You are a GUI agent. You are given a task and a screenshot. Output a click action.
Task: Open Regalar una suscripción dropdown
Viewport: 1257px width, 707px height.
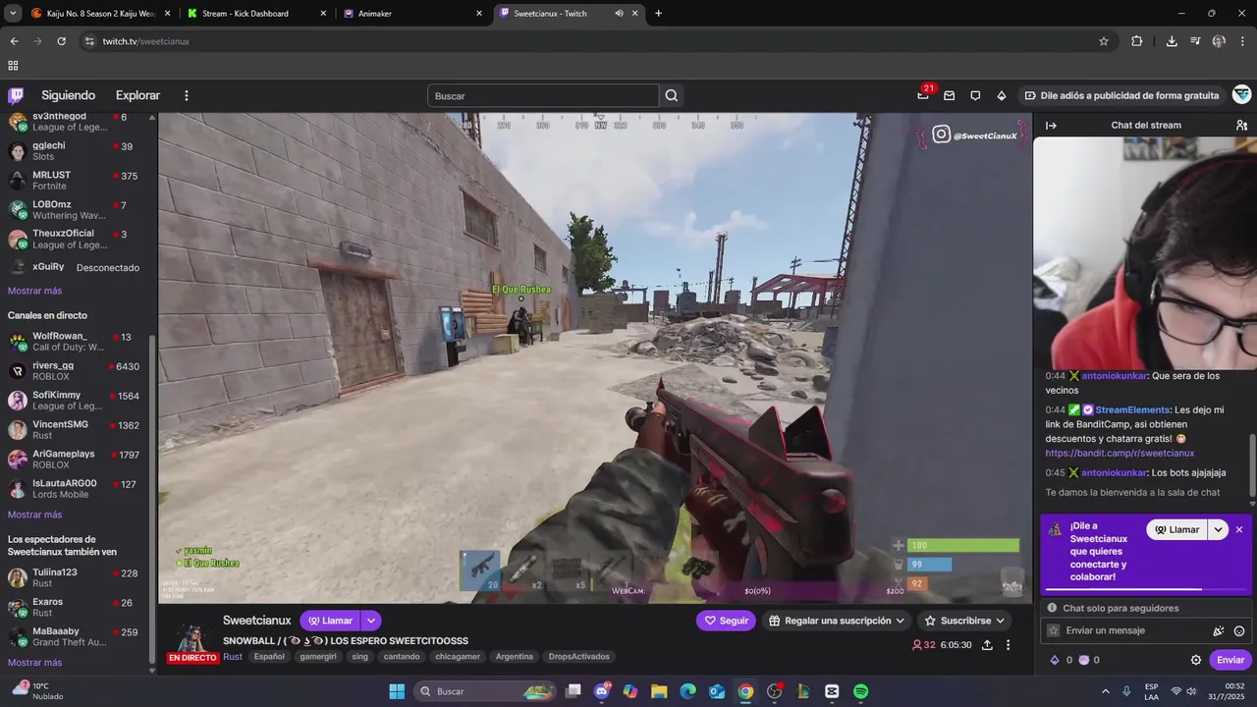(x=835, y=621)
